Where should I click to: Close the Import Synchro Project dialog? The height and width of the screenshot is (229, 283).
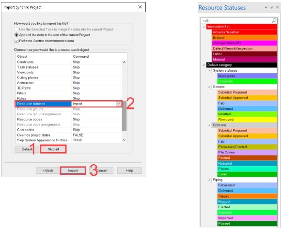(140, 7)
